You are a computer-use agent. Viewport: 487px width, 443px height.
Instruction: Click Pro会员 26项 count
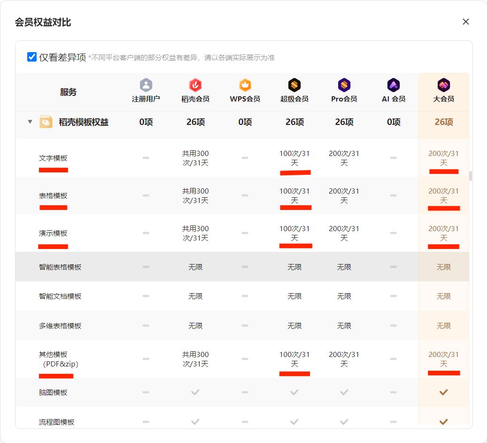pyautogui.click(x=344, y=122)
